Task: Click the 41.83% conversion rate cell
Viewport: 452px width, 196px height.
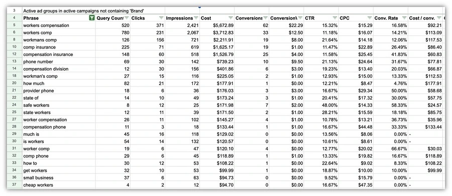Action: 391,54
